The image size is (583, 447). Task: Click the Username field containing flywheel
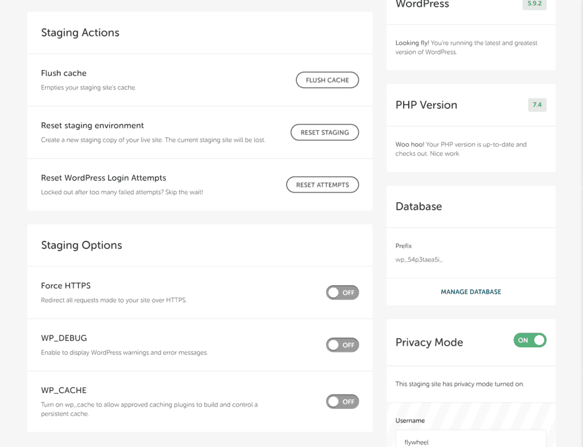point(471,438)
